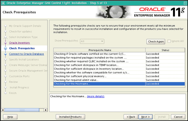Click the window icon in the title bar
The height and width of the screenshot is (121, 188).
(x=3, y=3)
